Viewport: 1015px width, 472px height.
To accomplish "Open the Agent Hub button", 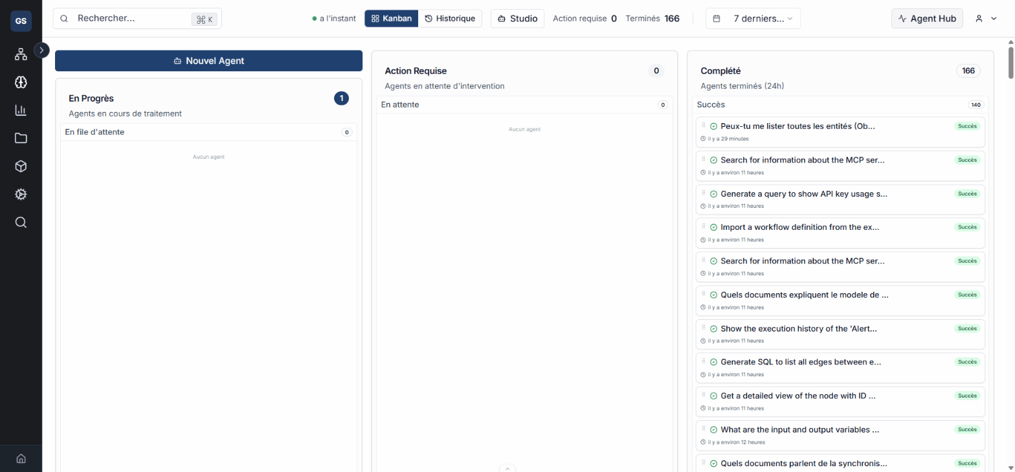I will [x=927, y=19].
